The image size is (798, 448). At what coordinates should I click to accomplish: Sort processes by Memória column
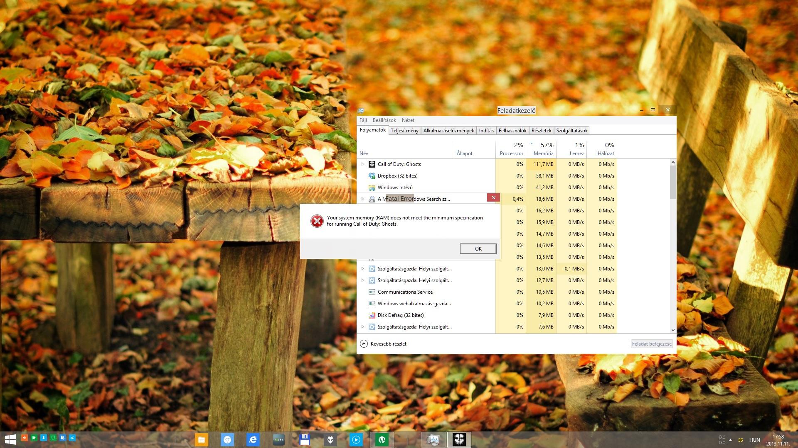(x=541, y=149)
